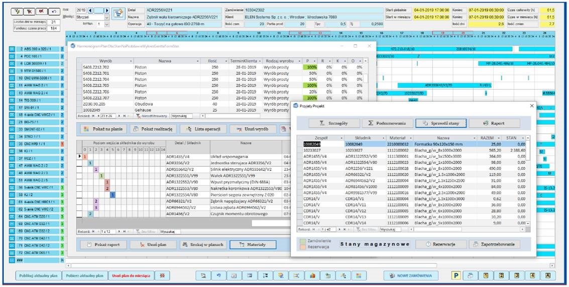Viewport: 569px width, 287px height.
Task: Click the green 100% progress cell for S408.Z212.701
Action: click(x=310, y=67)
